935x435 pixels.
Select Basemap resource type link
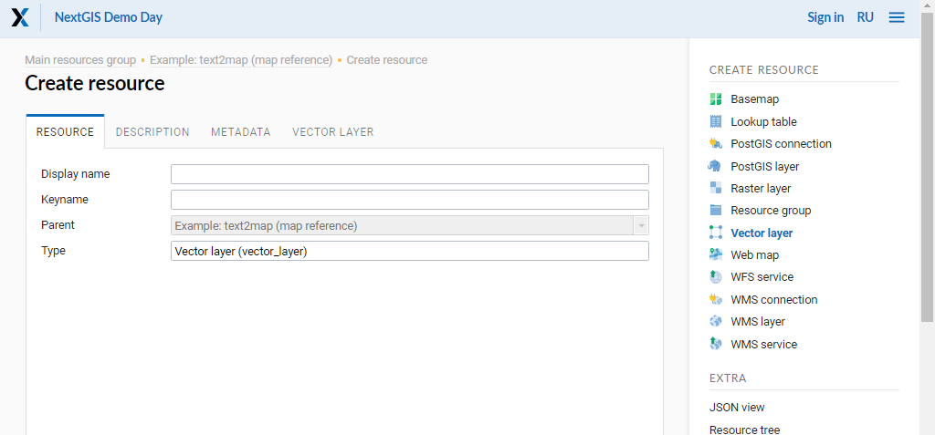[755, 99]
